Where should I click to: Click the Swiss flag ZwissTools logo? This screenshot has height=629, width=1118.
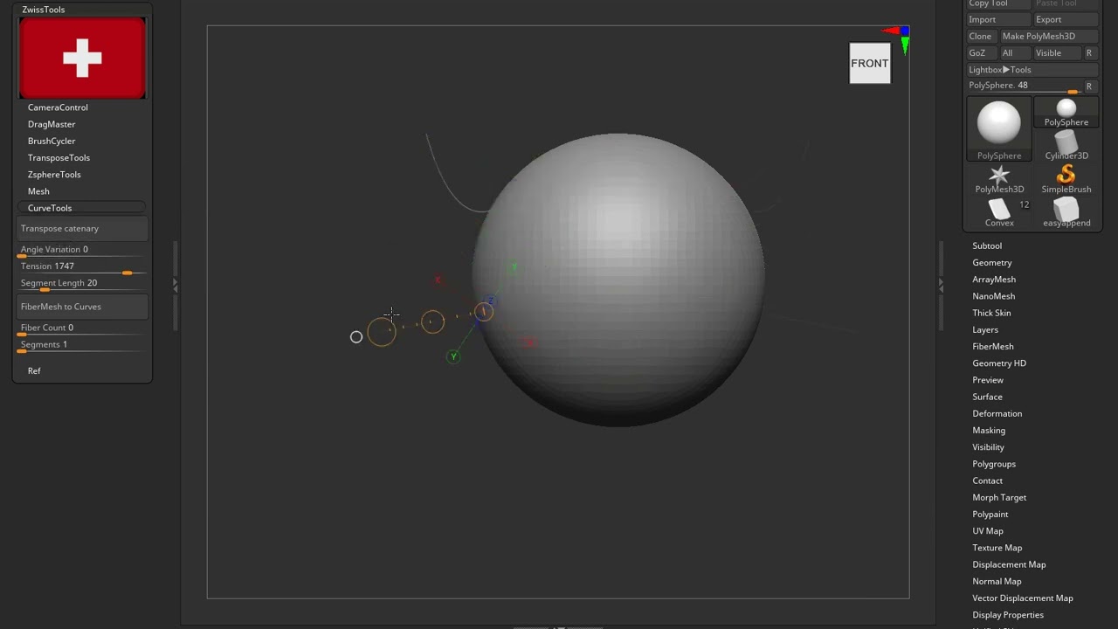tap(82, 58)
